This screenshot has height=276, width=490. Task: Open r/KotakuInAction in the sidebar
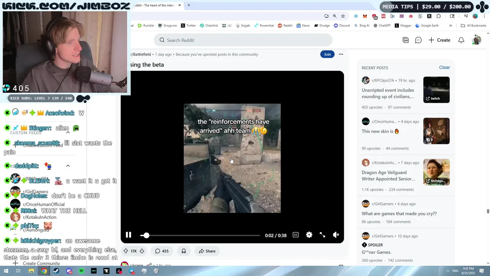coord(39,217)
